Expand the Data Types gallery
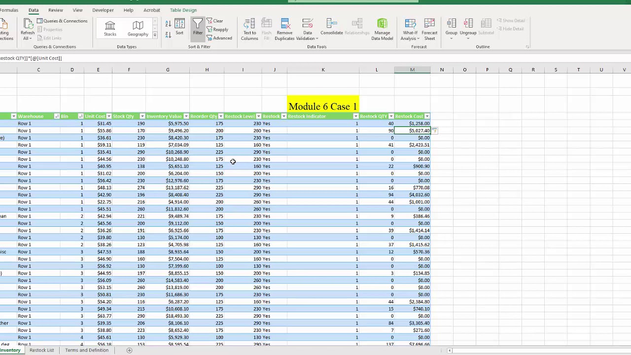This screenshot has width=631, height=355. pyautogui.click(x=155, y=35)
